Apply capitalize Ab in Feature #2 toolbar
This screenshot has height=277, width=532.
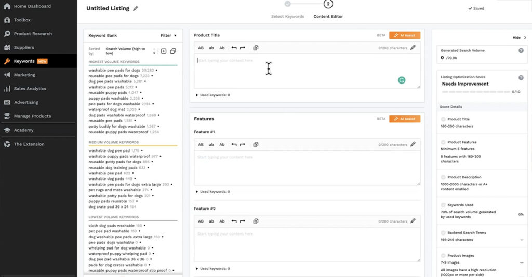click(x=222, y=221)
